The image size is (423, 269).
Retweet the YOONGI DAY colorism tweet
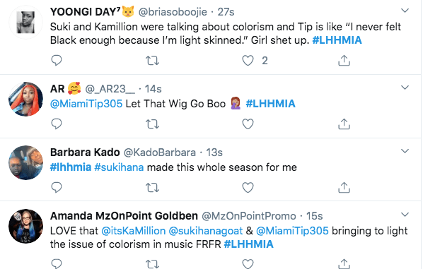[x=152, y=61]
